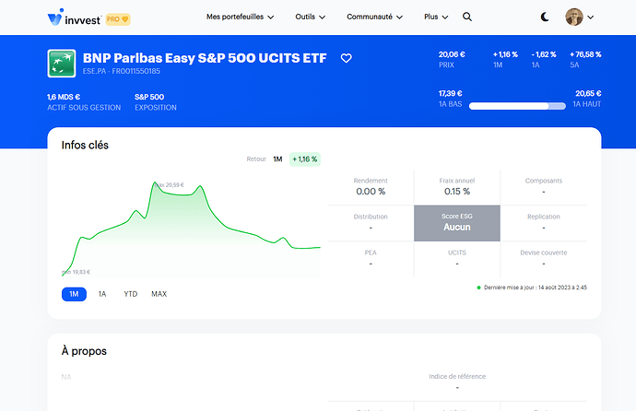Switch chart to YTD period
The width and height of the screenshot is (636, 411).
(x=130, y=294)
